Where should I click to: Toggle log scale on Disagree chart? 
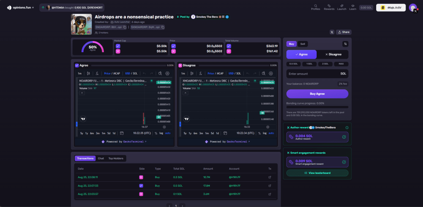264,133
